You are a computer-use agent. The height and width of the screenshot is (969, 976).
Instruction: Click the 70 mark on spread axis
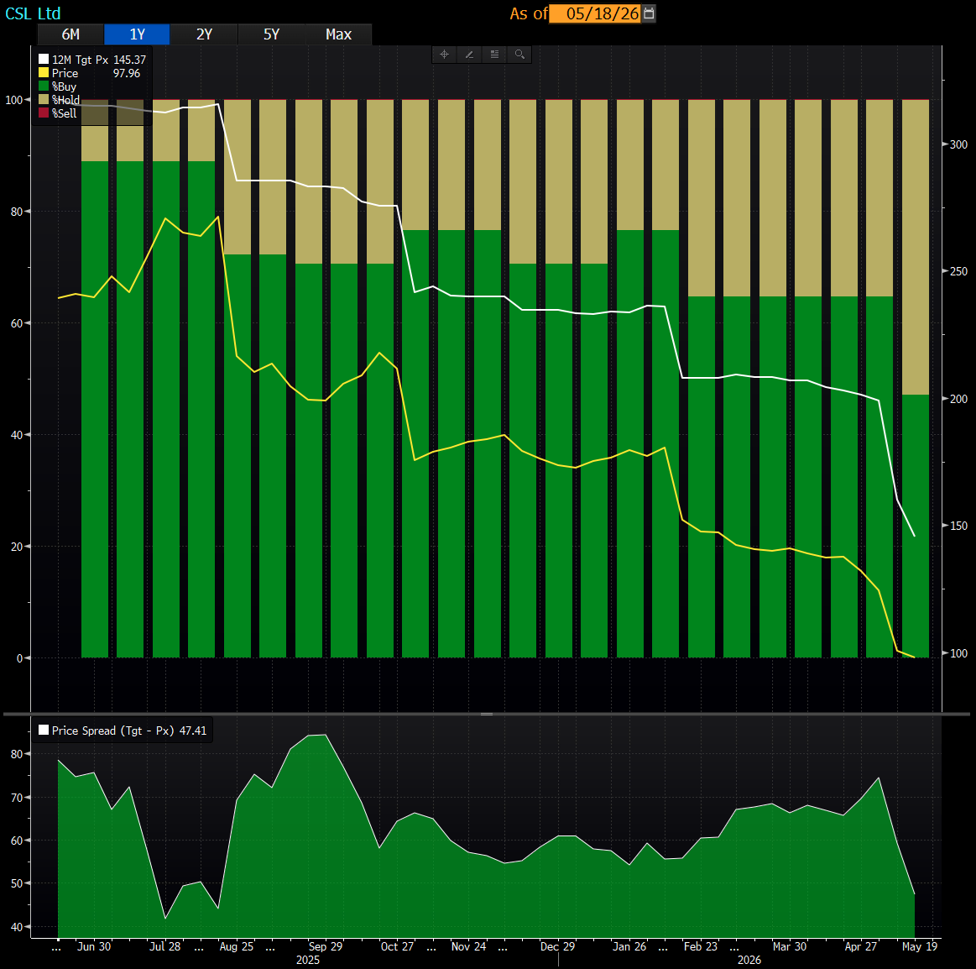coord(17,797)
